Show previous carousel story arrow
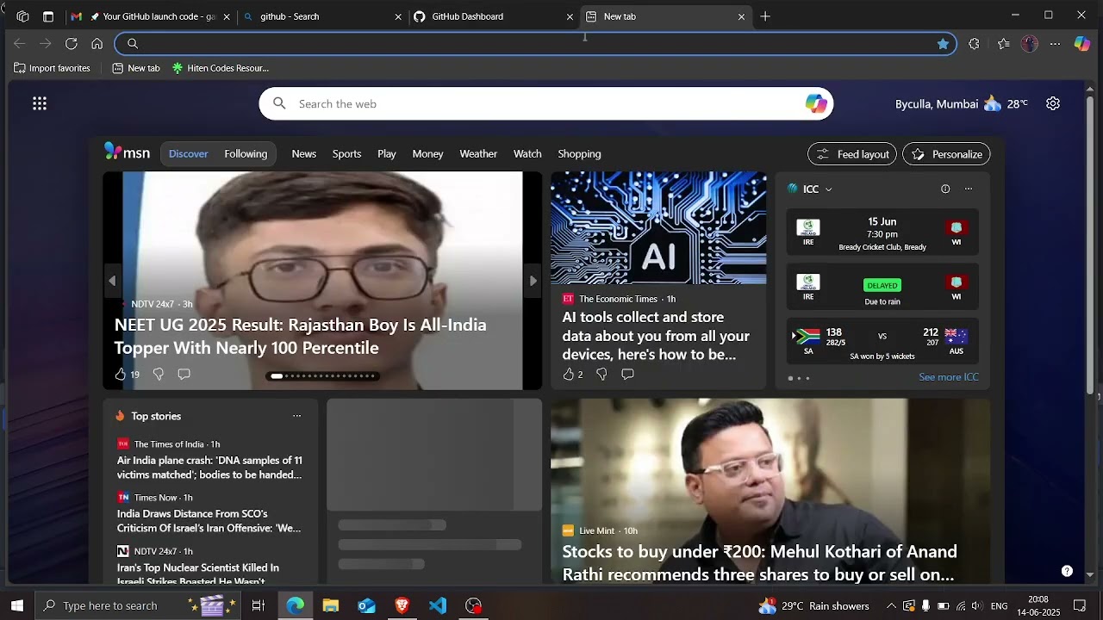 pos(112,281)
